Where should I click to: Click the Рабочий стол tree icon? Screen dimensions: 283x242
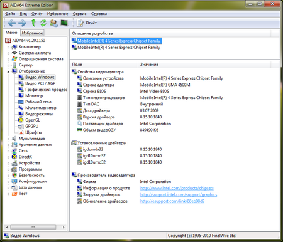tap(21, 102)
